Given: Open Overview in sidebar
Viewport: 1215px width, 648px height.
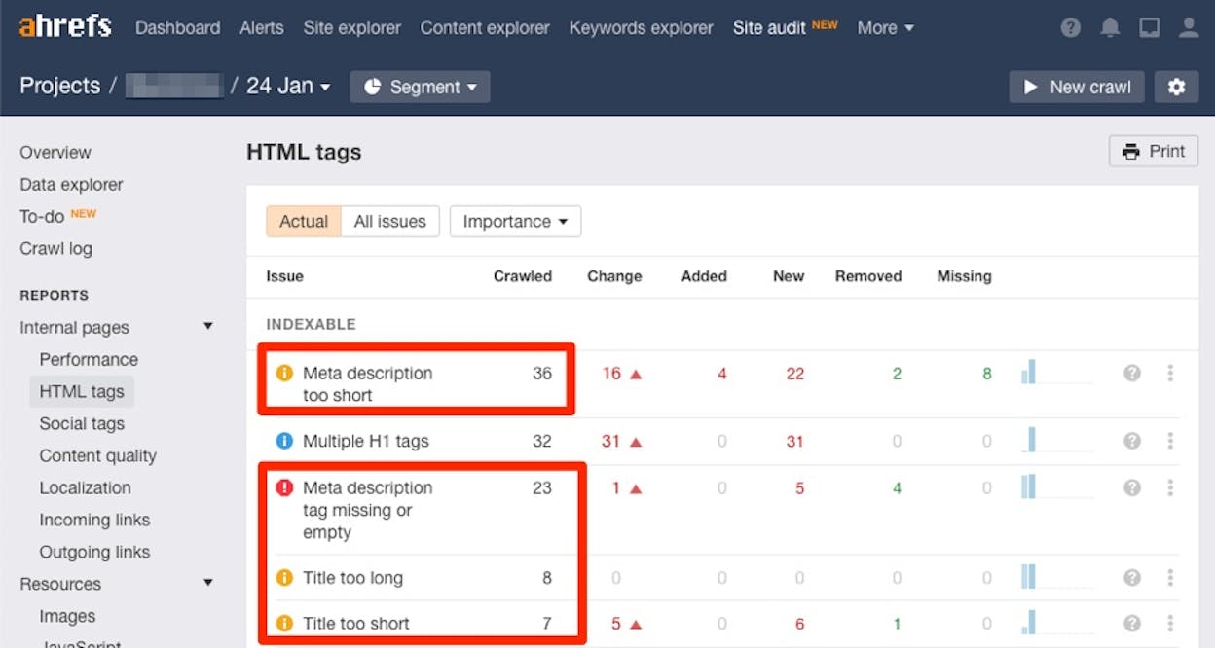Looking at the screenshot, I should (55, 153).
